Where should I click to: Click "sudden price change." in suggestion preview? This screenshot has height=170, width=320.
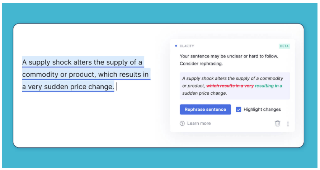coord(204,93)
